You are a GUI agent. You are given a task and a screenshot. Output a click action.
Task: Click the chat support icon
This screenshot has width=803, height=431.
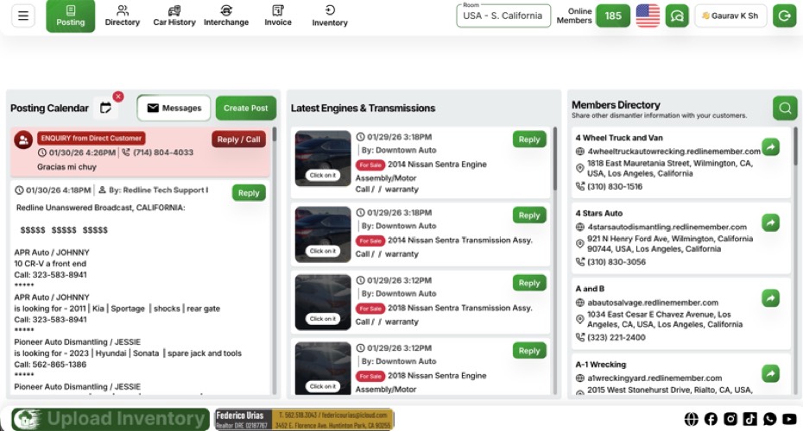[678, 16]
